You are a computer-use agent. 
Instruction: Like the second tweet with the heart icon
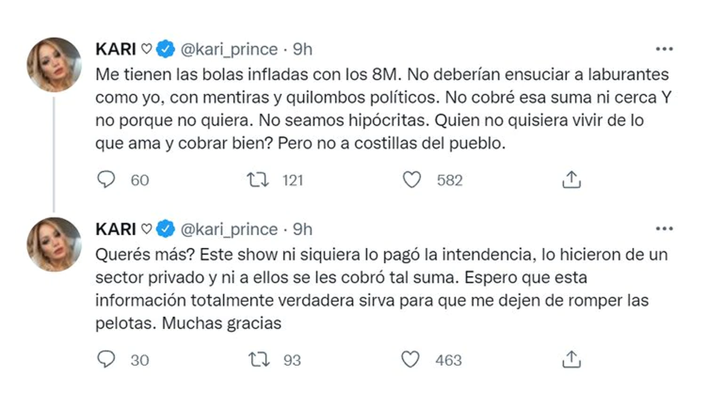(412, 360)
